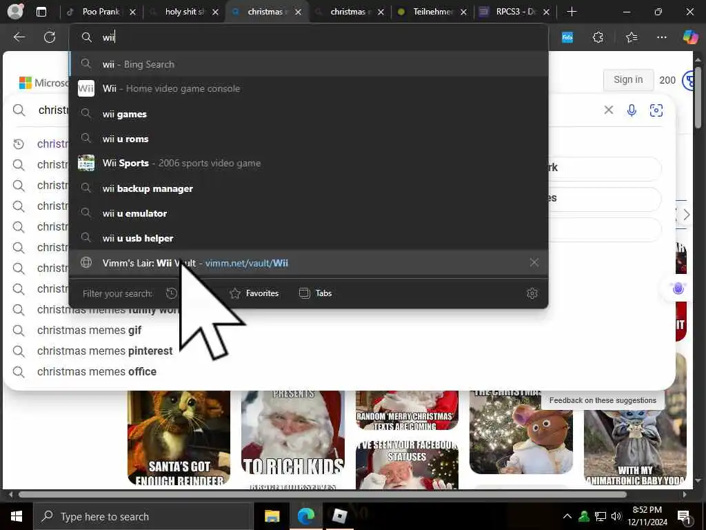Image resolution: width=706 pixels, height=530 pixels.
Task: Open the Edge profile avatar icon
Action: (15, 11)
